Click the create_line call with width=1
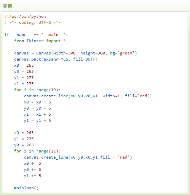Screen dimensions: 190x195 click(88, 96)
